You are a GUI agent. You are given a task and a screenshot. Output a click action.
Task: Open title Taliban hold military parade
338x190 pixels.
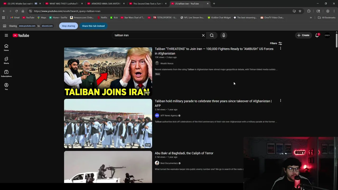213,103
